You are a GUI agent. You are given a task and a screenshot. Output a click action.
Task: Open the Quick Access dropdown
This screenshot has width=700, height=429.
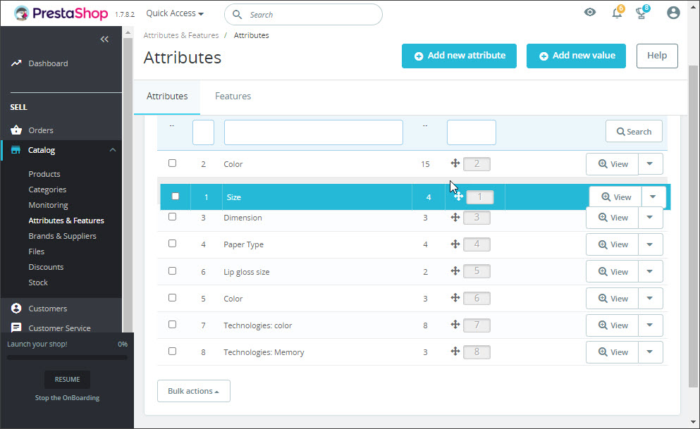173,13
